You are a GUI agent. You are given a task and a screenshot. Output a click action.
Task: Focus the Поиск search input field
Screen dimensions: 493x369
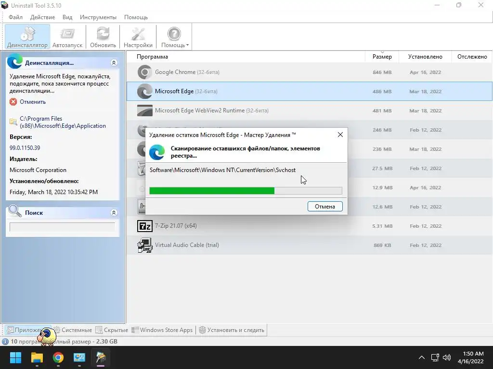click(x=62, y=227)
